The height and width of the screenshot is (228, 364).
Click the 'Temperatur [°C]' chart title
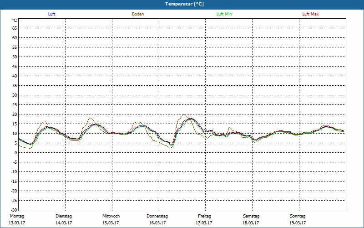click(185, 4)
